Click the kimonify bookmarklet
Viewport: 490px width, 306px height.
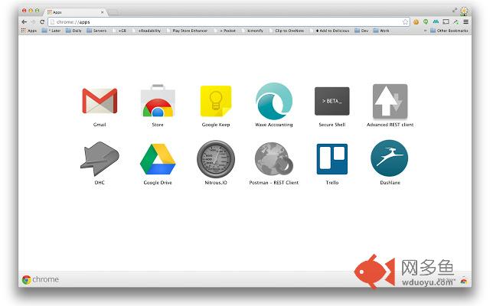tap(253, 31)
